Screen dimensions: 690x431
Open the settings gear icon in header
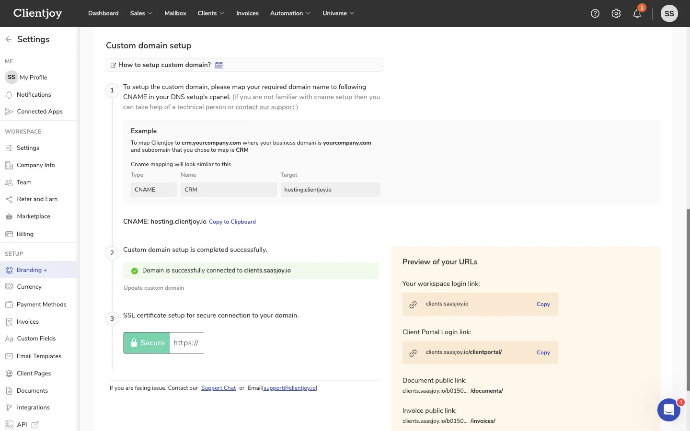point(616,13)
